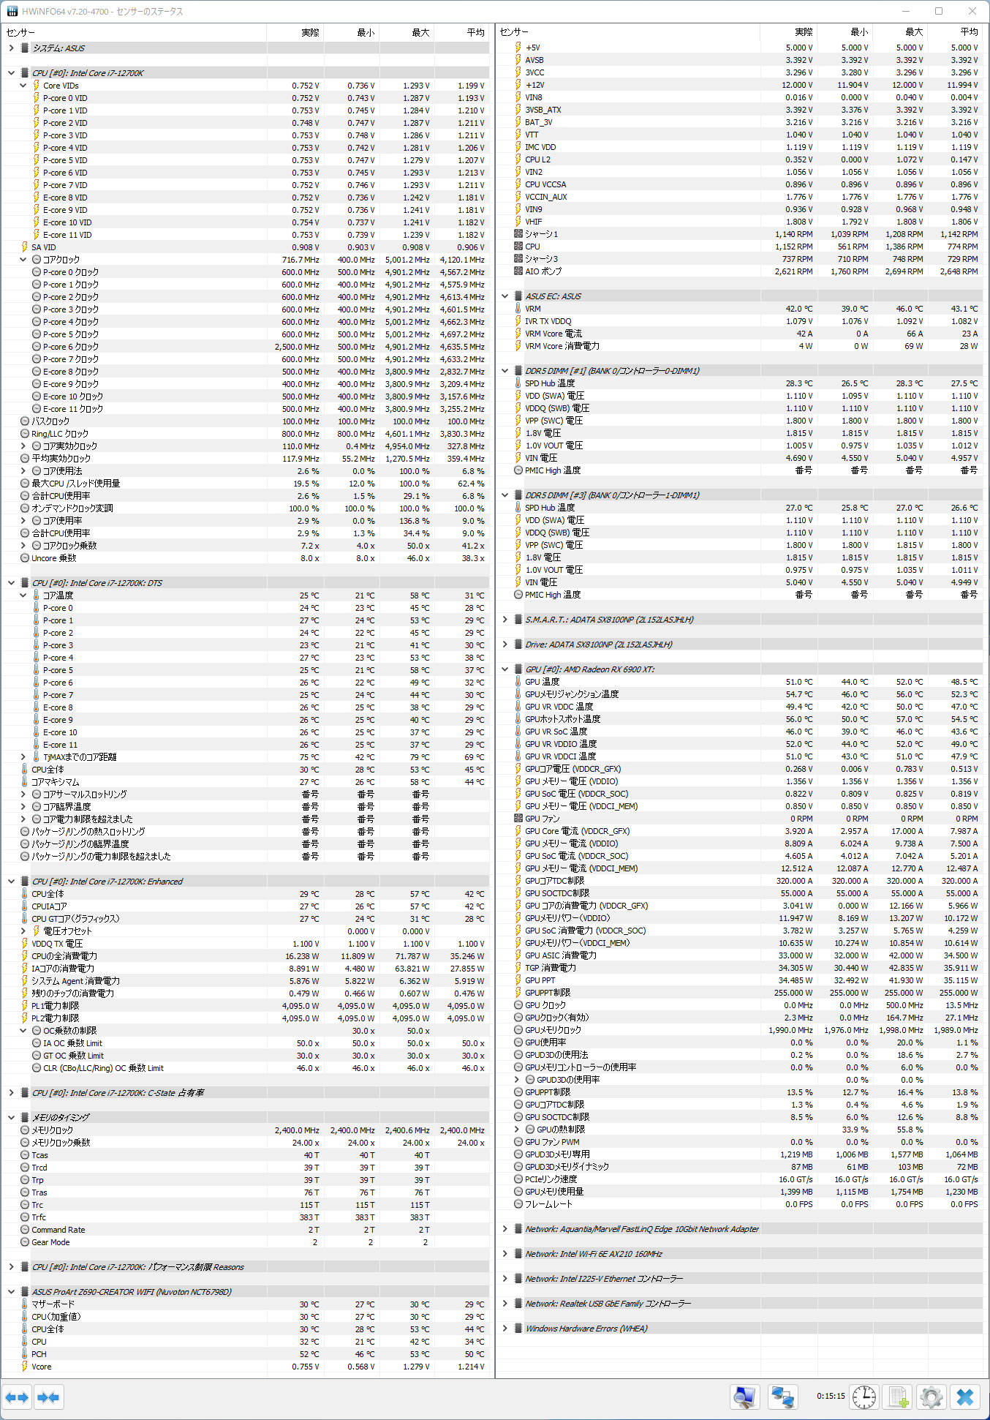Screen dimensions: 990x1420
Task: Collapse the コアクロック subtree
Action: click(23, 260)
